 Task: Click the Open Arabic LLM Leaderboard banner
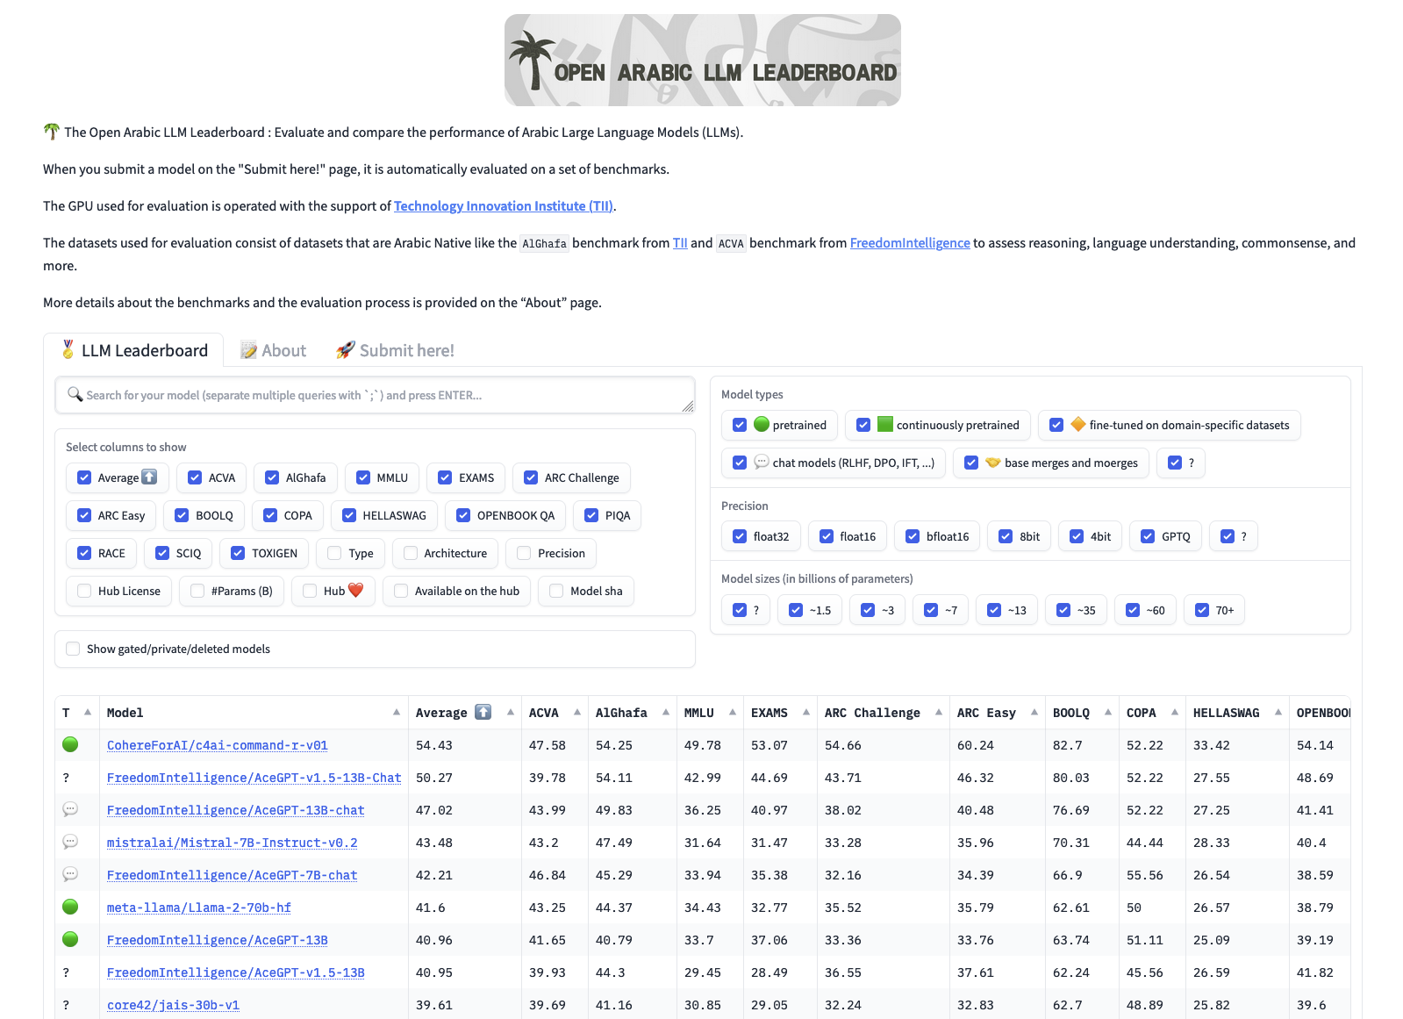[x=703, y=60]
